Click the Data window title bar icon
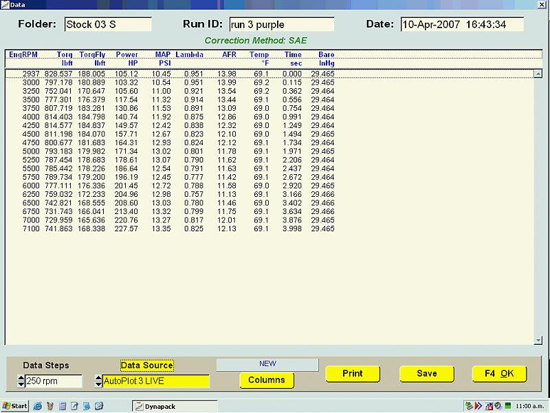Image resolution: width=550 pixels, height=413 pixels. tap(5, 5)
